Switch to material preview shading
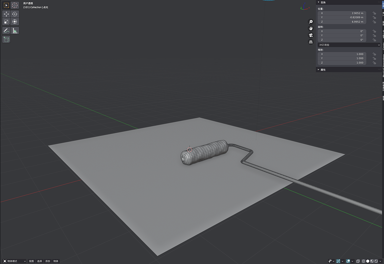Screen dimensions: 384x264 [x=372, y=261]
